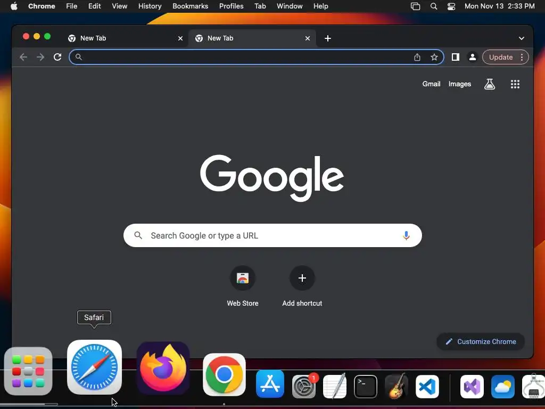Open App Store from the Dock

click(270, 385)
